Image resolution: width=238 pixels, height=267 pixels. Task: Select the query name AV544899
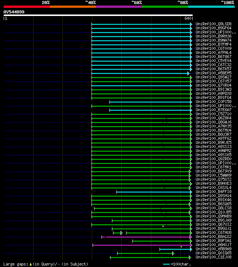click(x=14, y=12)
